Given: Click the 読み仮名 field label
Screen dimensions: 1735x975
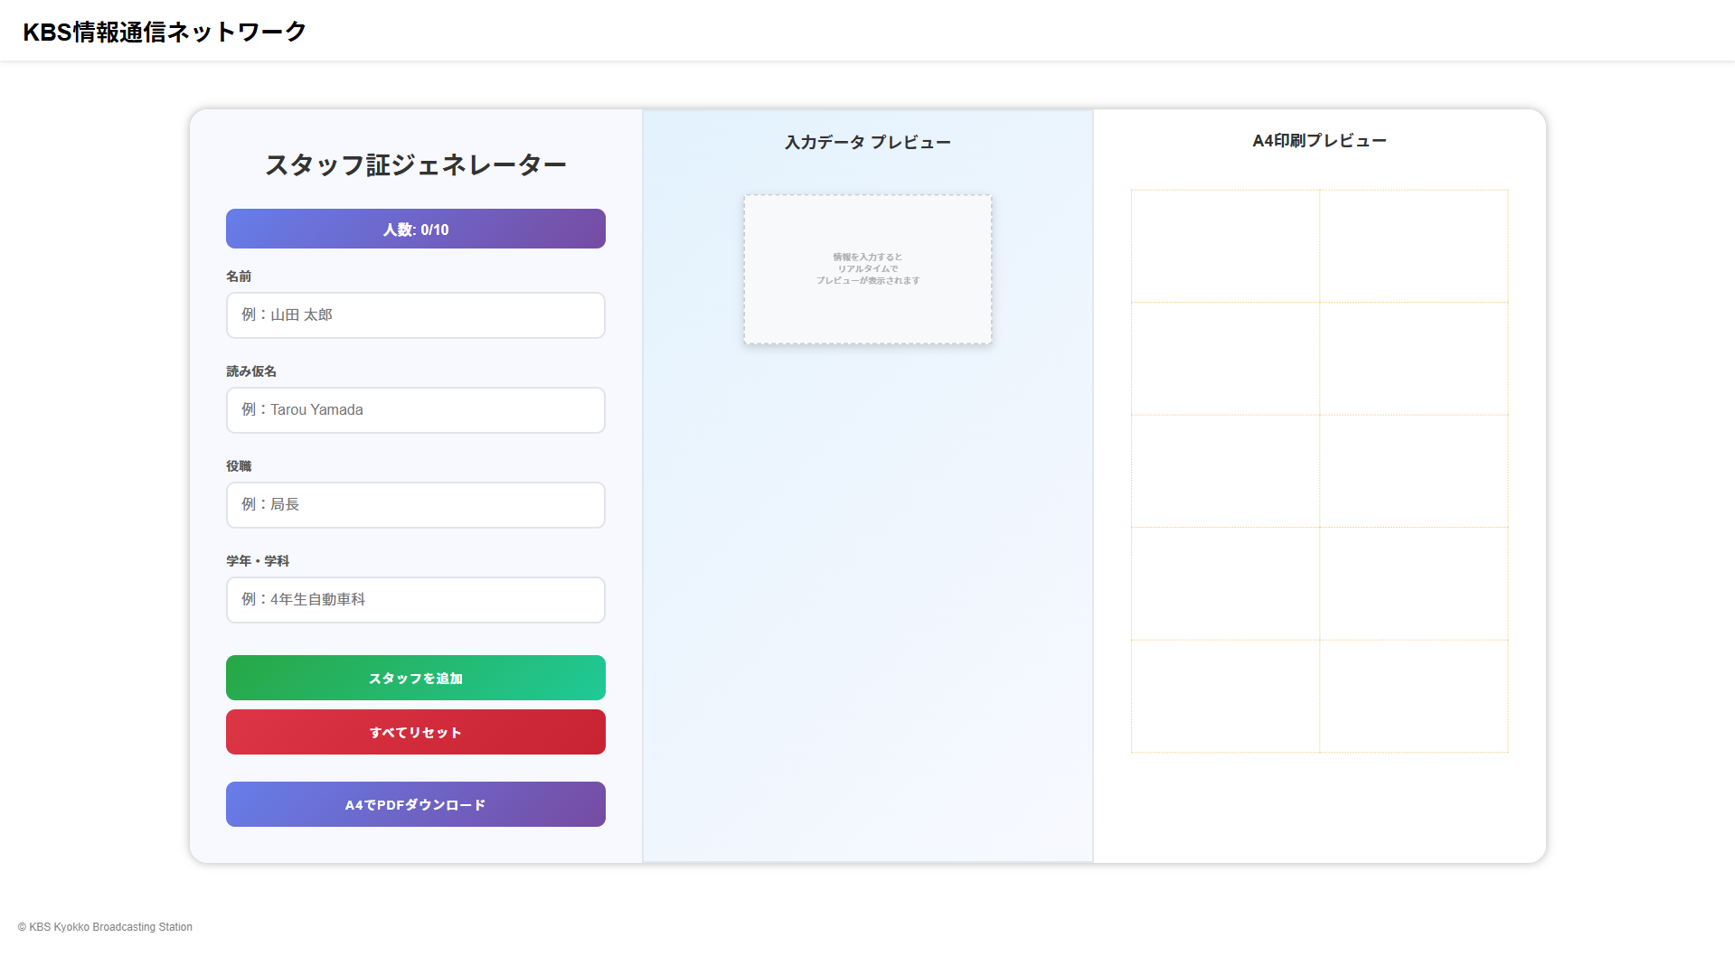Looking at the screenshot, I should pos(251,371).
